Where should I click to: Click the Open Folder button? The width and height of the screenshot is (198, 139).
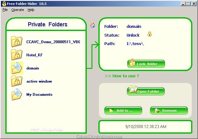146,91
